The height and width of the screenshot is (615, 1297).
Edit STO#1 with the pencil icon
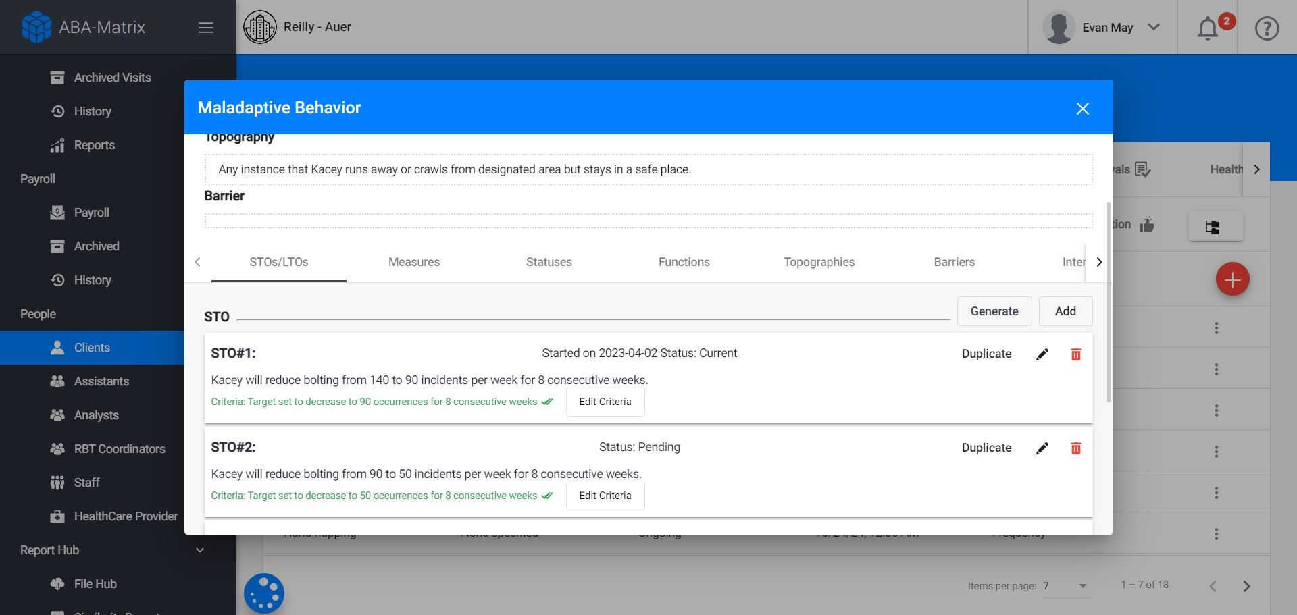pyautogui.click(x=1042, y=354)
